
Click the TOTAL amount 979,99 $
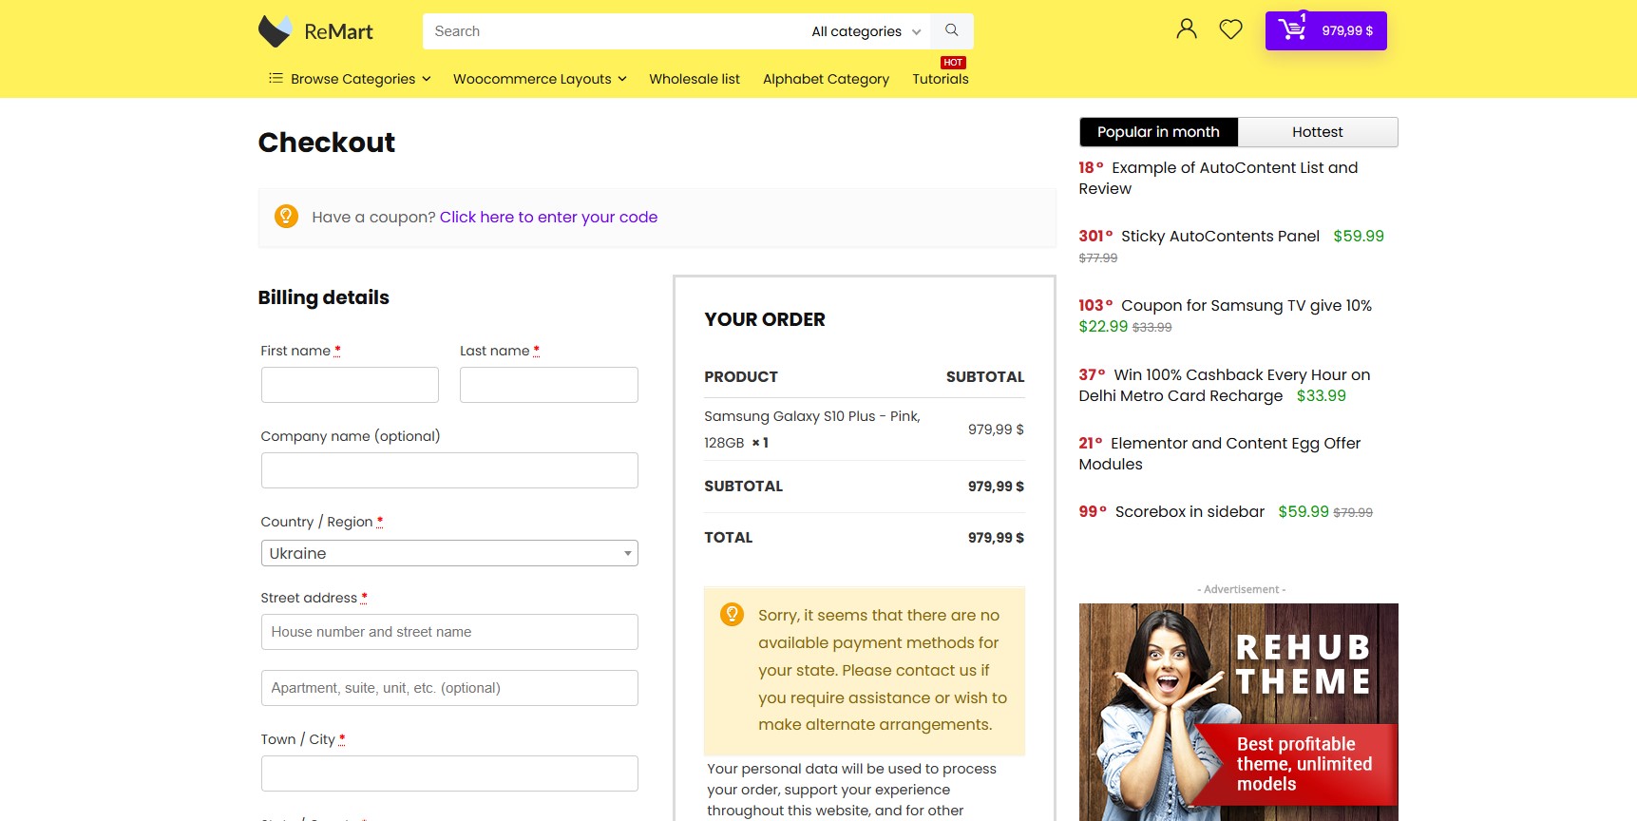(996, 538)
